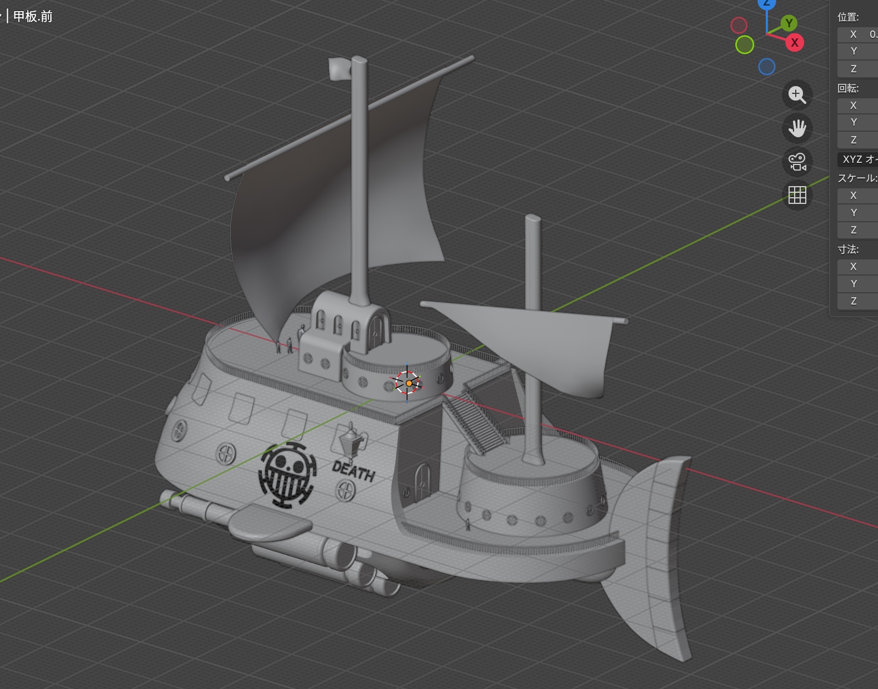The image size is (878, 689).
Task: Switch perspective/orthographic with the grid icon
Action: click(797, 195)
